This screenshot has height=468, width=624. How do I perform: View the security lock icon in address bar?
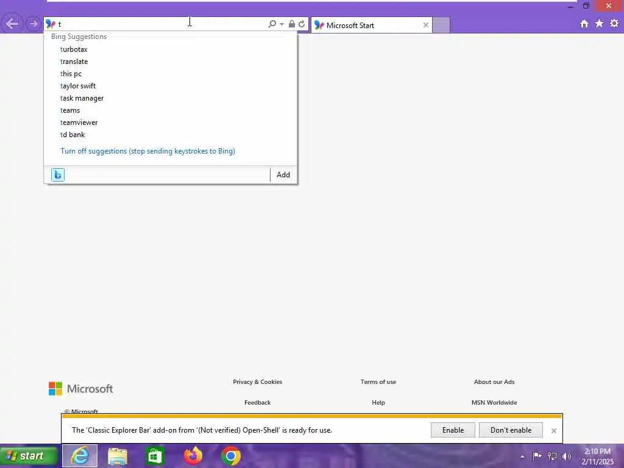coord(292,24)
